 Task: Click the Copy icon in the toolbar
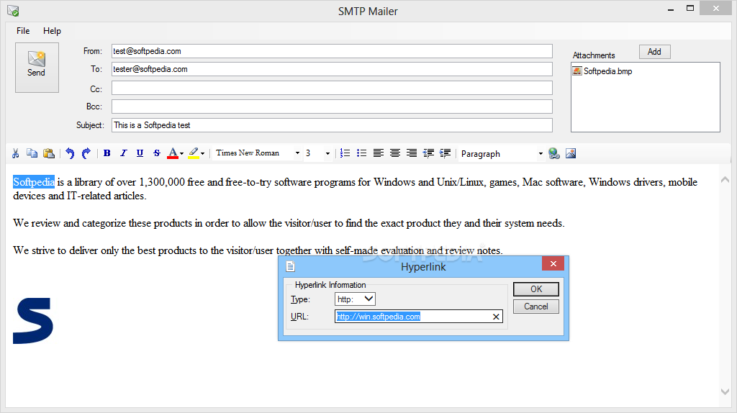[x=32, y=153]
